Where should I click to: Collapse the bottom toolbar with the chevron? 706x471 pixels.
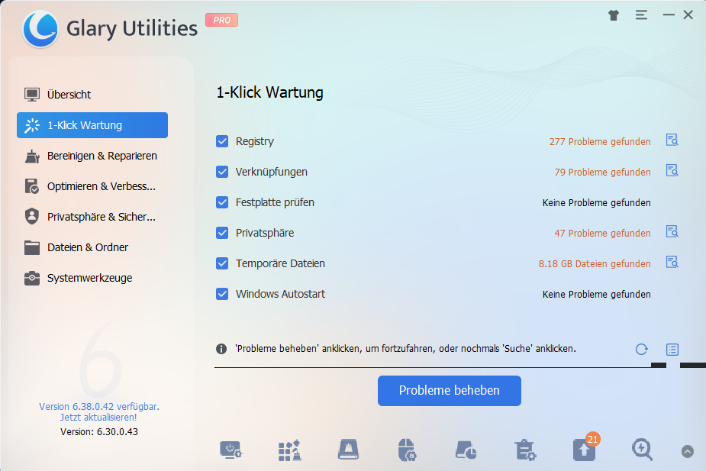point(688,450)
